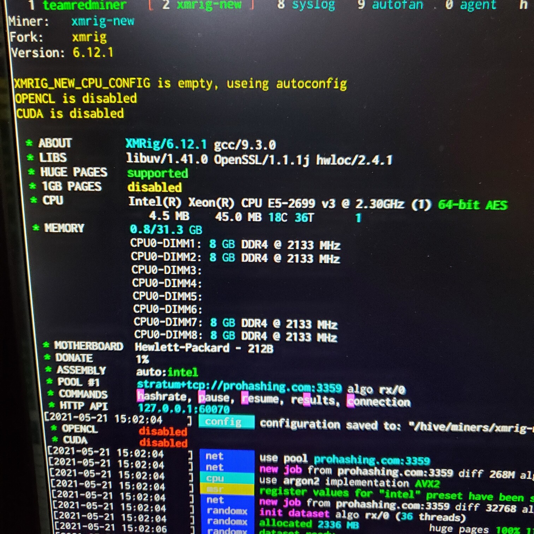Click the use pool prohashing.com:3359 log line

(x=345, y=459)
